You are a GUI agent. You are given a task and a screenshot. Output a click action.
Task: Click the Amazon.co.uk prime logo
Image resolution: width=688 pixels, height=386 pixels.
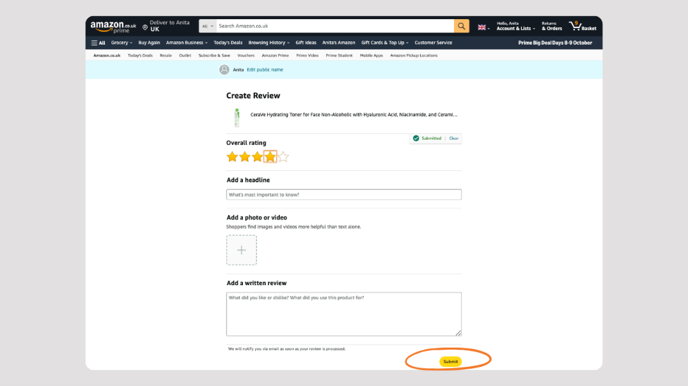pos(113,27)
